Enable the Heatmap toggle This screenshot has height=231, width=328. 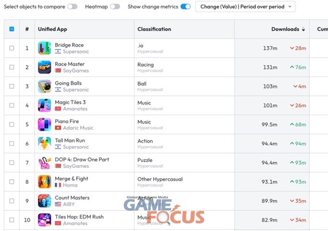[x=115, y=7]
